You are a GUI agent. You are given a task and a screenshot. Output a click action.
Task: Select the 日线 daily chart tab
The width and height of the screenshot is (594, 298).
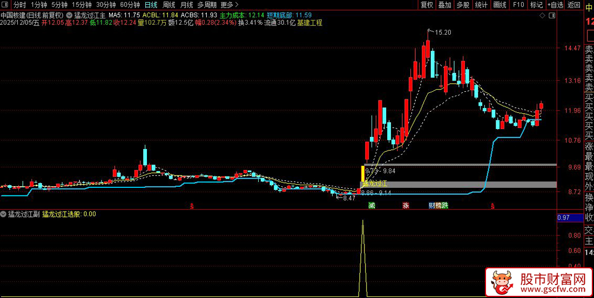(151, 5)
